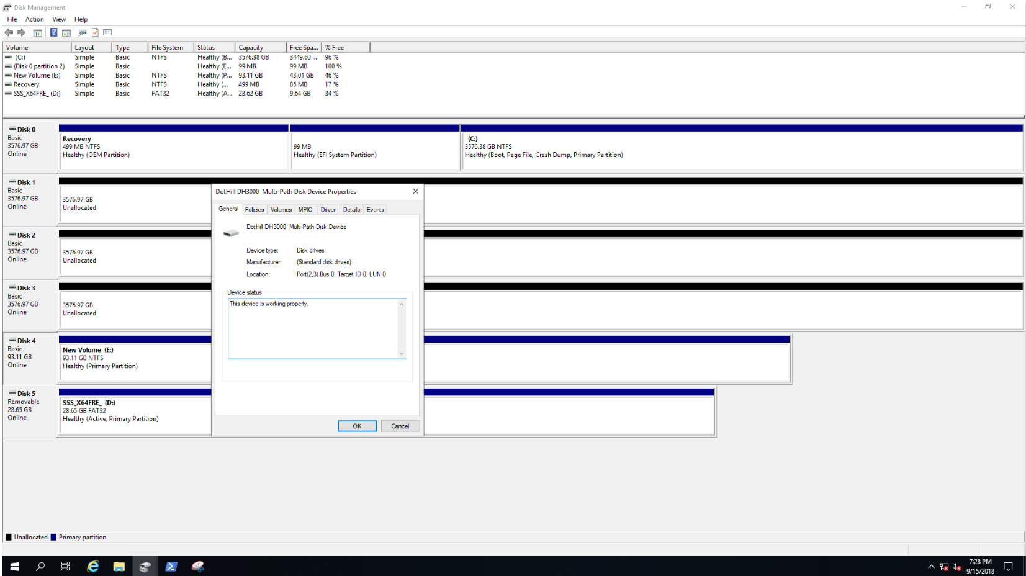Launch Internet Explorer from the taskbar
The height and width of the screenshot is (576, 1026).
point(92,566)
